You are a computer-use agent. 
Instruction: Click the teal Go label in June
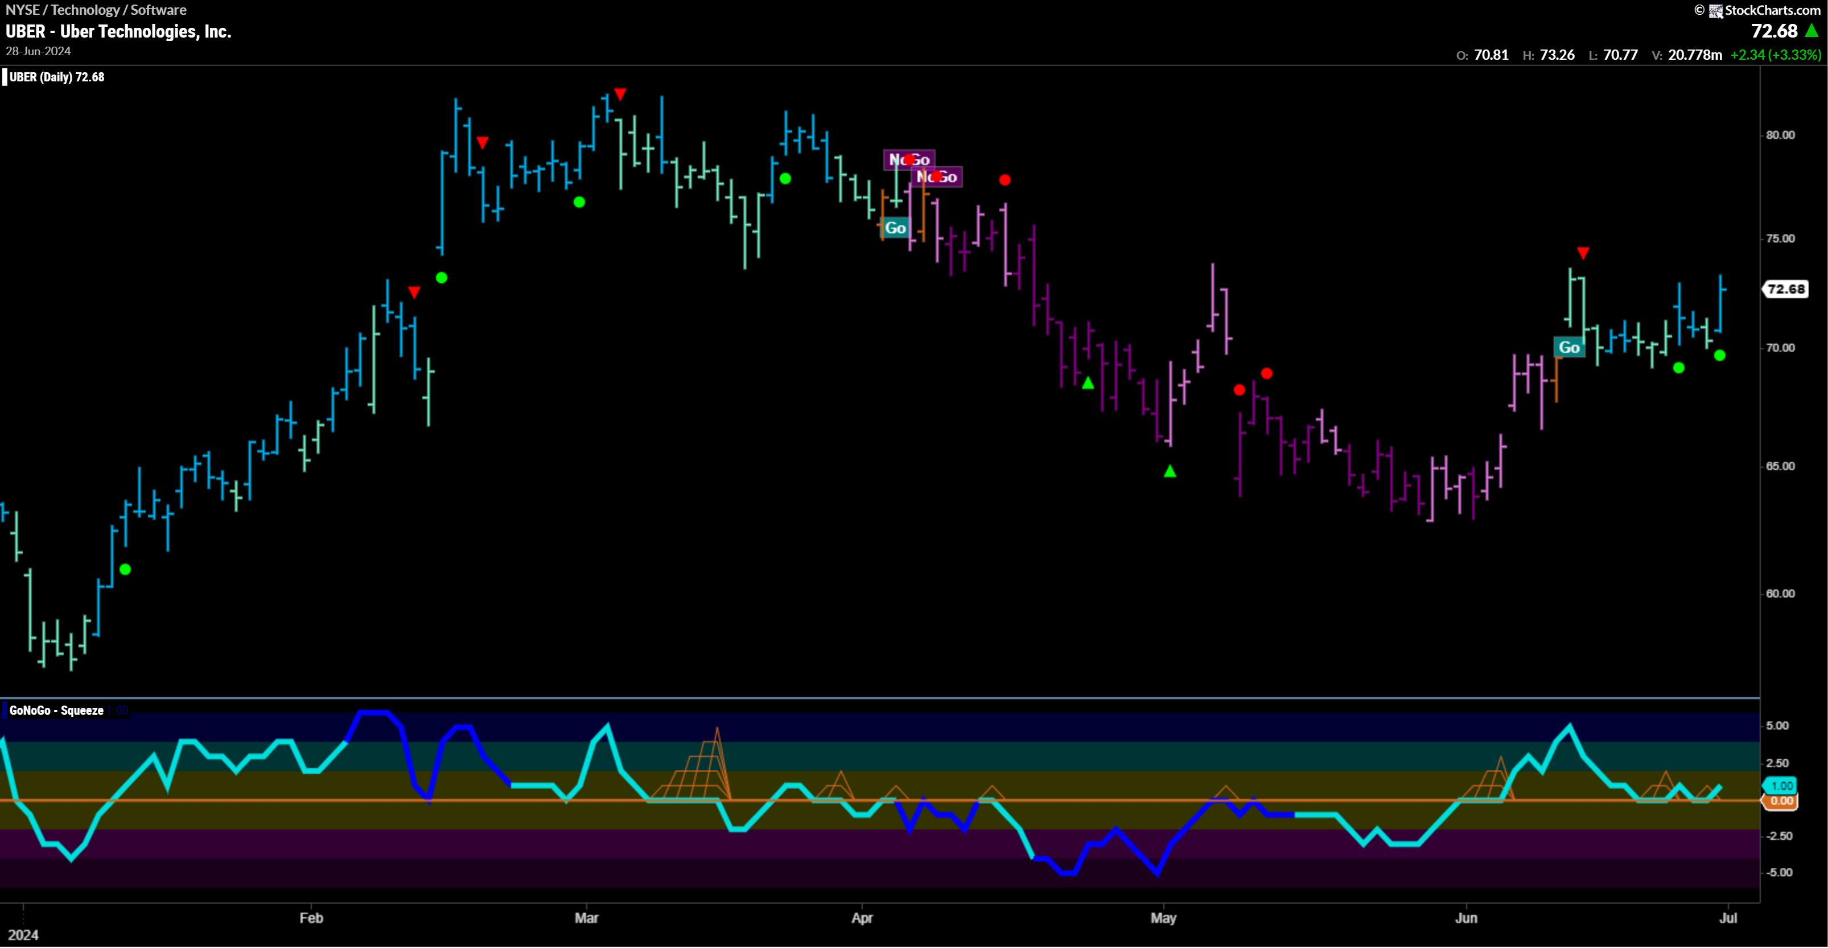click(1568, 347)
